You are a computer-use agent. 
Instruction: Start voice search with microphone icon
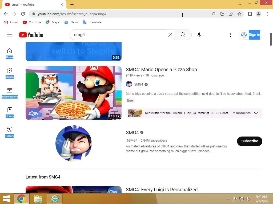pos(199,35)
